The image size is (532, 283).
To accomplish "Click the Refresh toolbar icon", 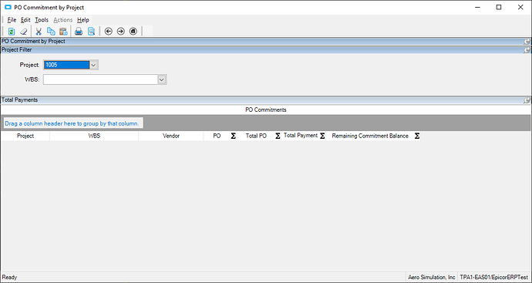I will coord(12,31).
